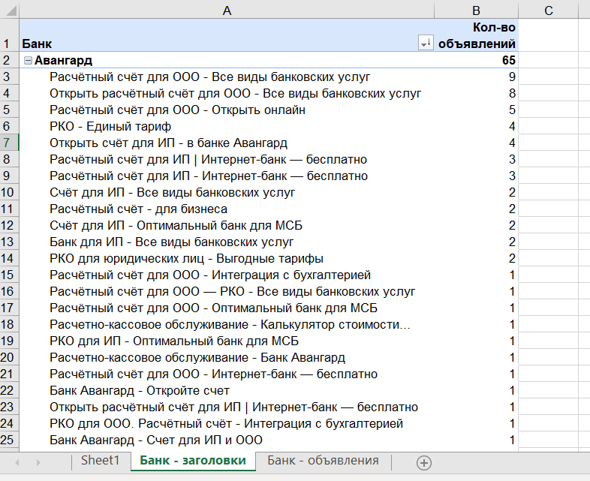590x481 pixels.
Task: Open the Банк column sort filter dropdown
Action: pos(426,43)
